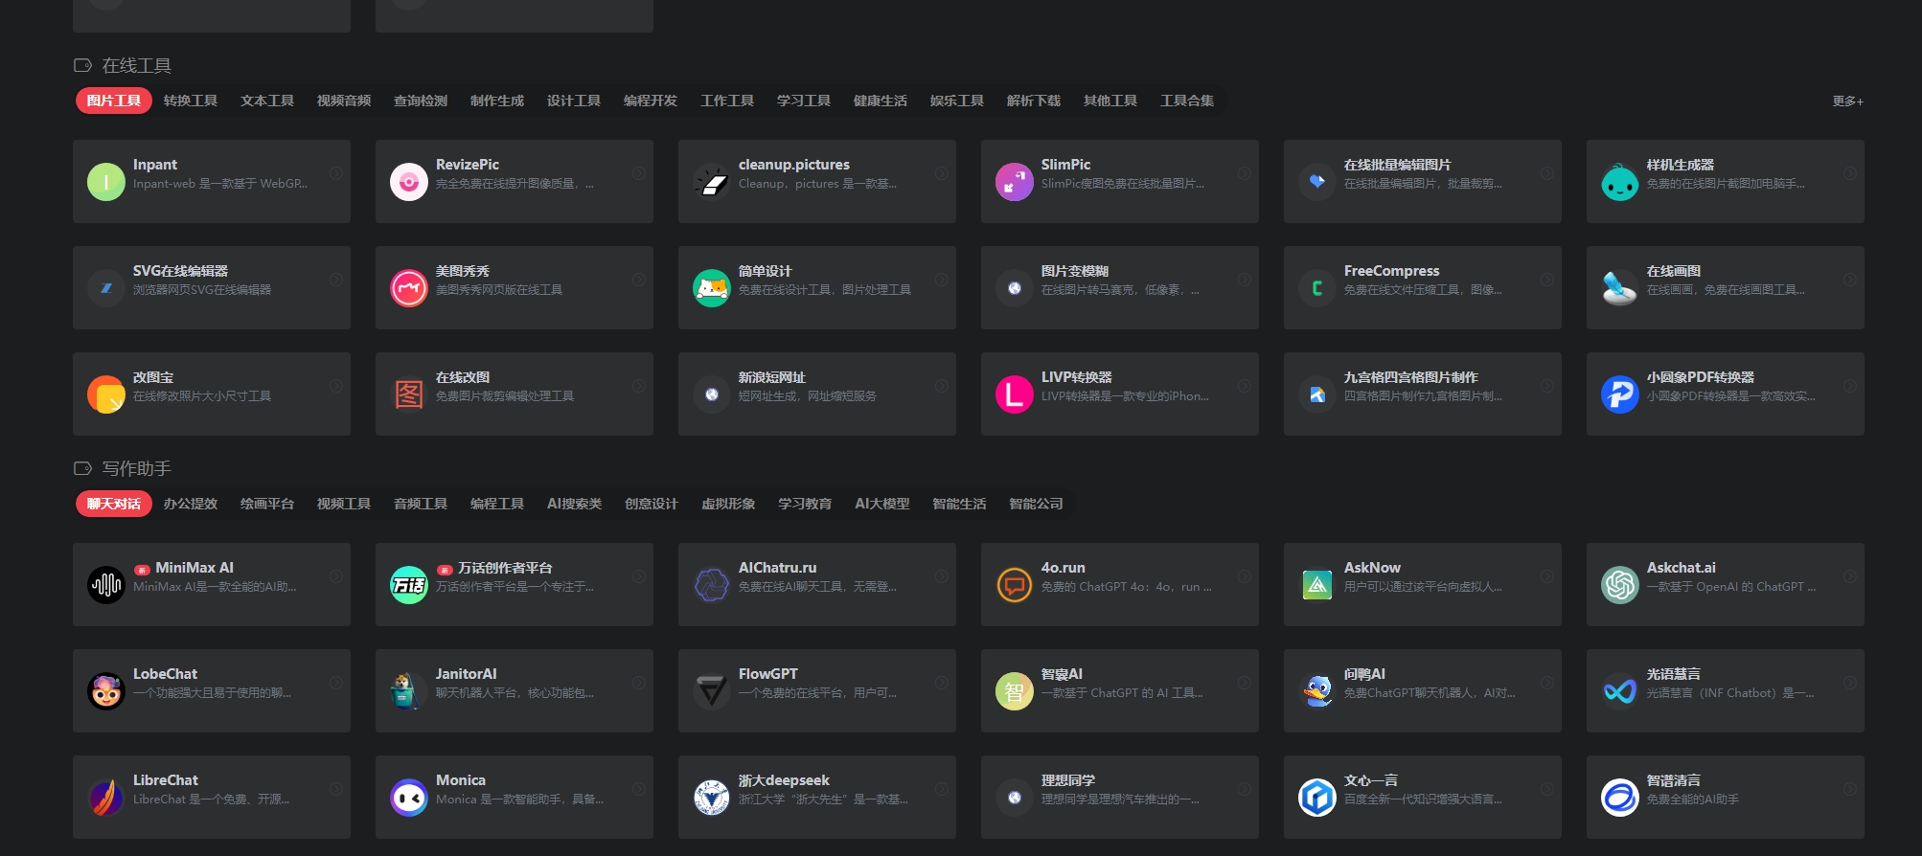Screen dimensions: 1922x856
Task: Switch to 文本工具 tab
Action: (x=267, y=101)
